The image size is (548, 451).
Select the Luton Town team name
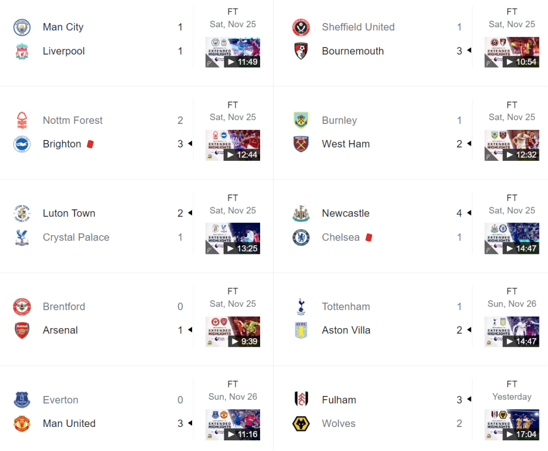pos(69,213)
